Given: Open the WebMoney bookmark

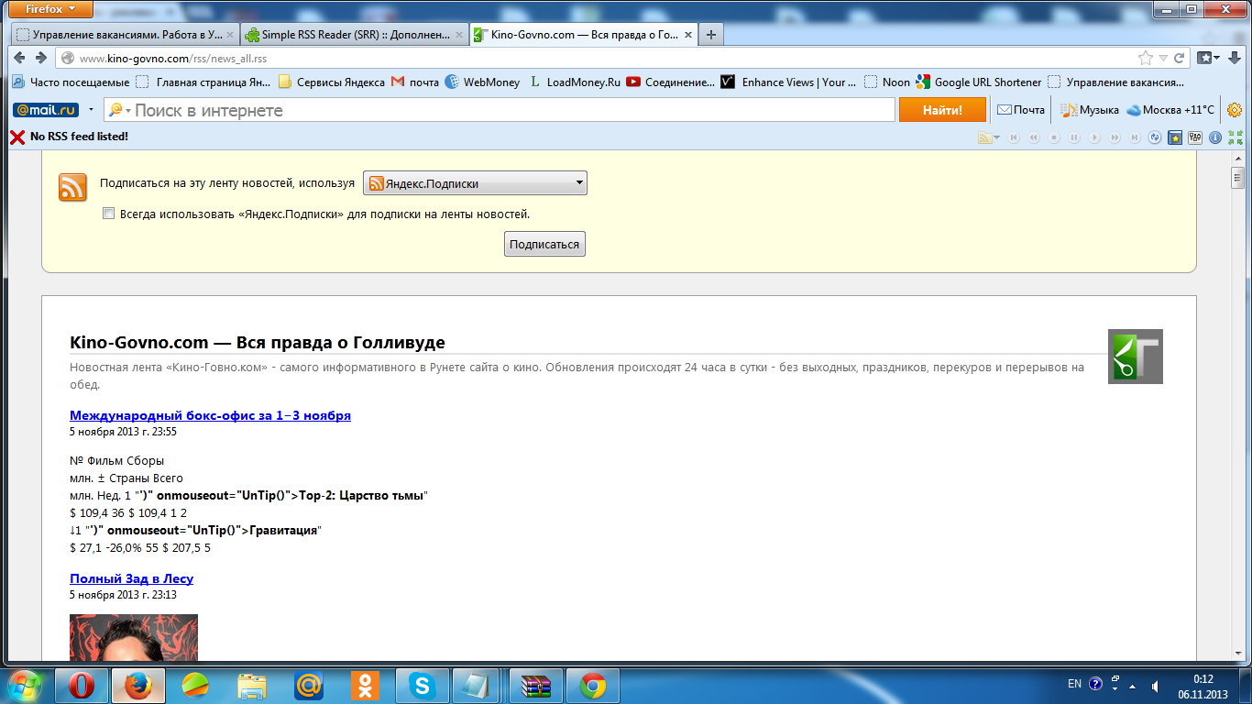Looking at the screenshot, I should coord(482,82).
